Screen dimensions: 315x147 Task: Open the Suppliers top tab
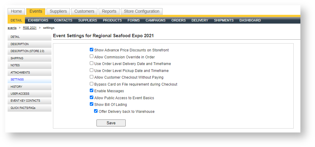pos(58,11)
